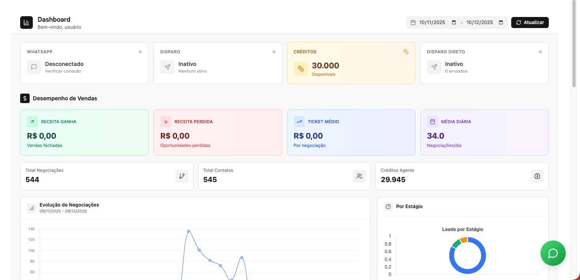Image resolution: width=580 pixels, height=280 pixels.
Task: Click the Média Diária calendar icon
Action: [x=433, y=122]
